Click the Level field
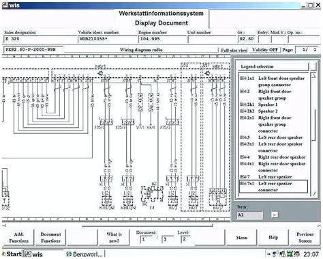This screenshot has height=259, width=323. [185, 239]
